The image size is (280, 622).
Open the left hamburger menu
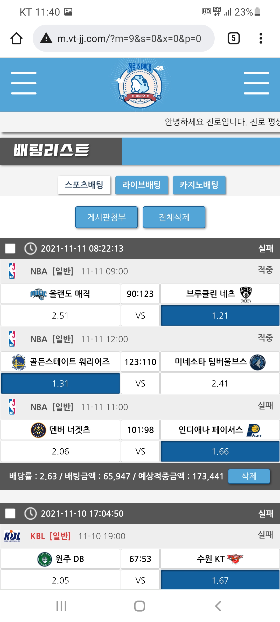pos(24,83)
